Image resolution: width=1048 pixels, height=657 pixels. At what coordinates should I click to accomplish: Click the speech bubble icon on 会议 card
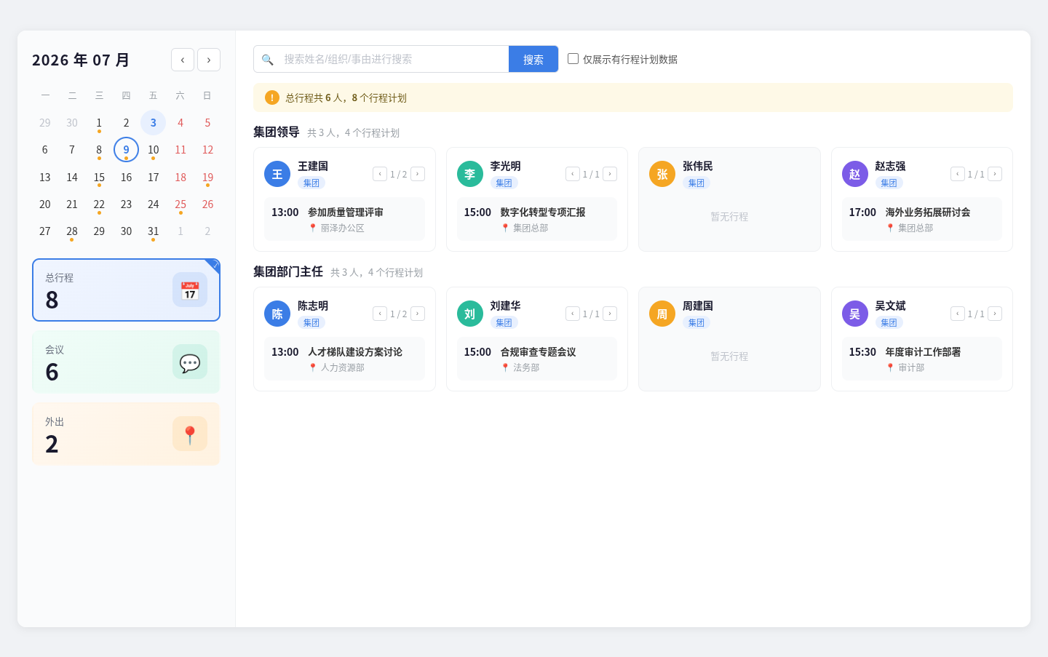[x=190, y=362]
